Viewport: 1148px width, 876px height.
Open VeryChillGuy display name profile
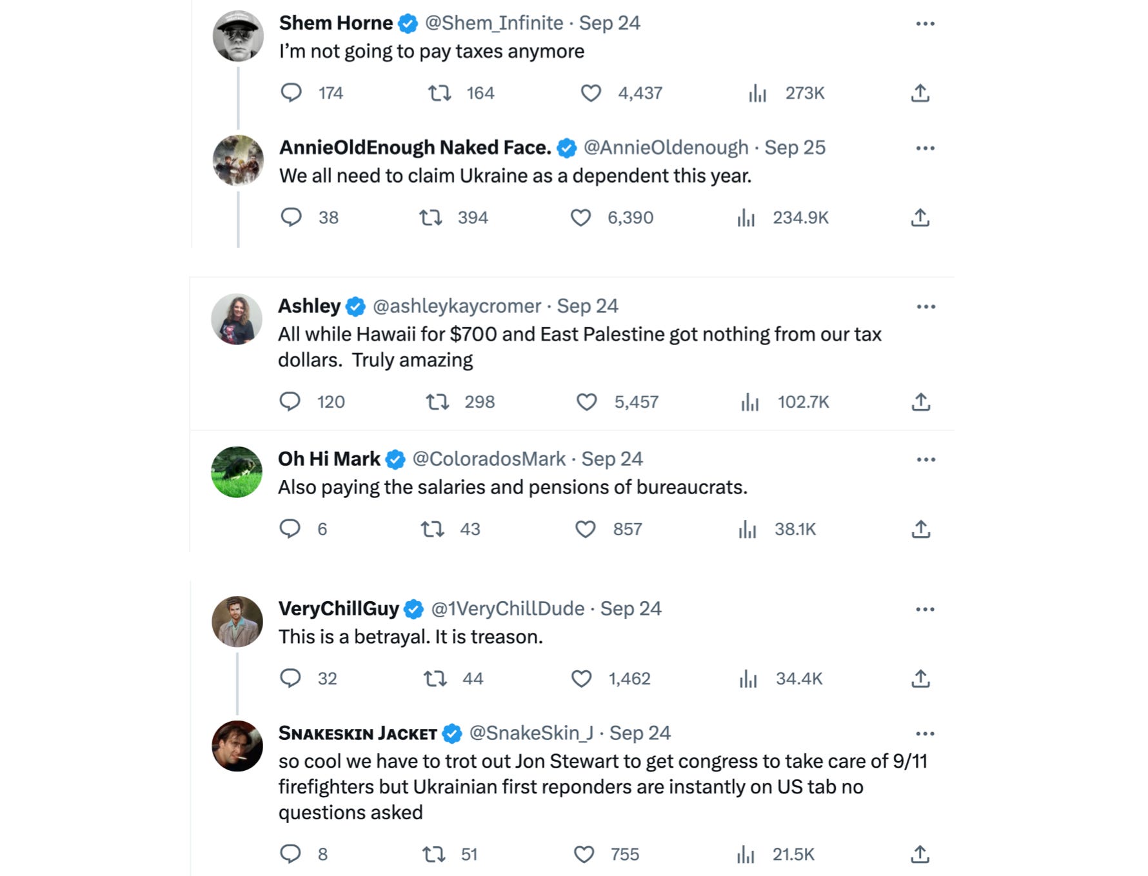pyautogui.click(x=339, y=608)
